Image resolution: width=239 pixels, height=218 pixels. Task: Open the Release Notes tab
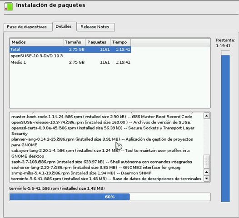(96, 27)
